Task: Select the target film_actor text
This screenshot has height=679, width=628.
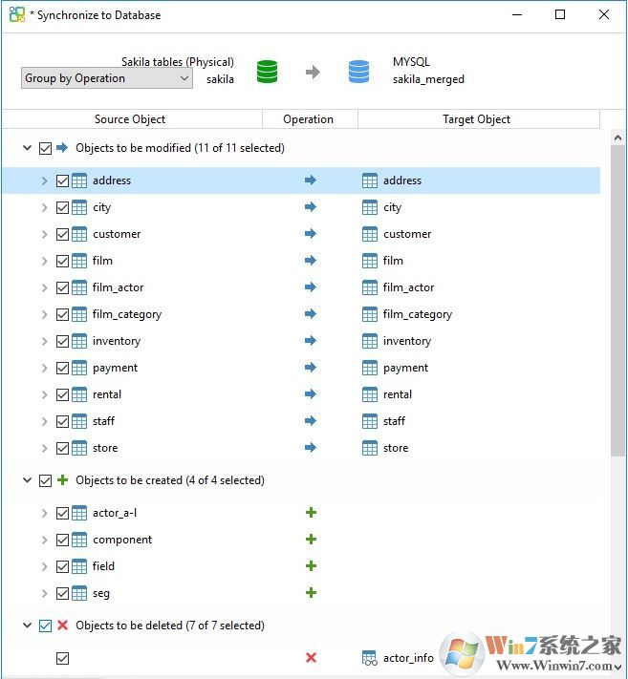Action: [x=409, y=287]
